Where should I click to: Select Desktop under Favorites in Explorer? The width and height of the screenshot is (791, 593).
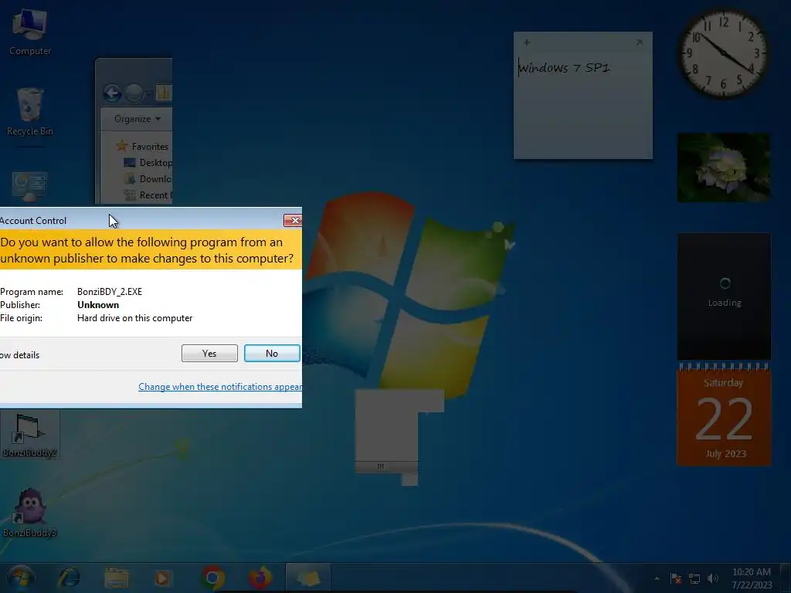point(148,163)
